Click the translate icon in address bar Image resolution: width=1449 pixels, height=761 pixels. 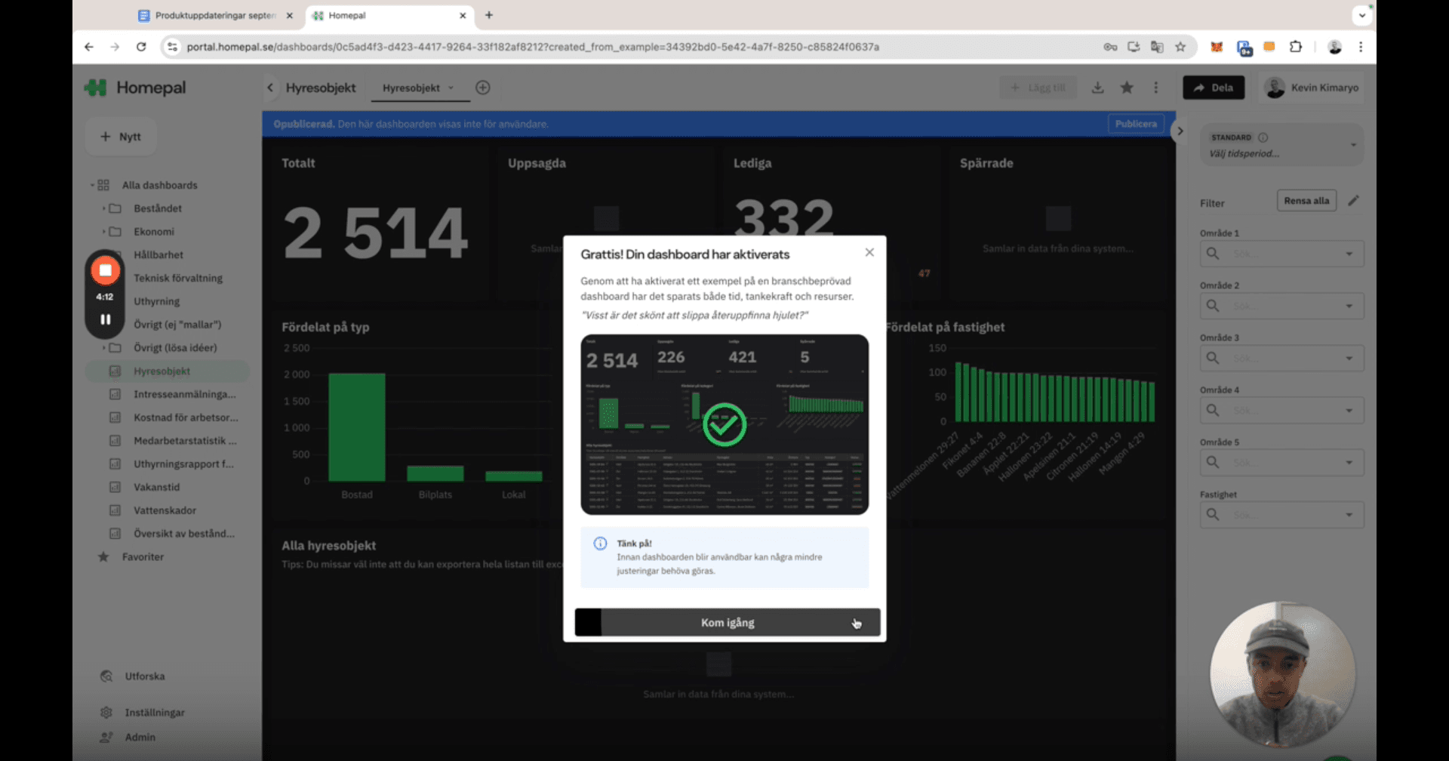click(1157, 47)
